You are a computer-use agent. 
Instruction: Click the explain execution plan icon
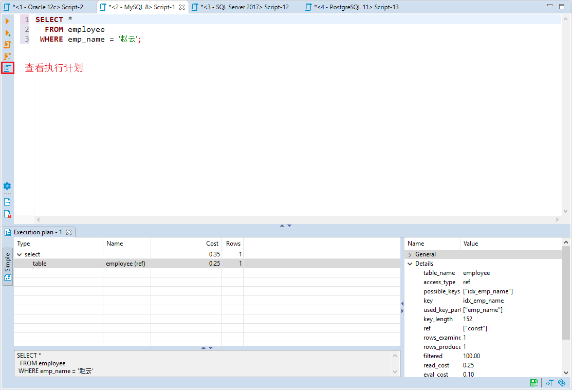point(7,68)
